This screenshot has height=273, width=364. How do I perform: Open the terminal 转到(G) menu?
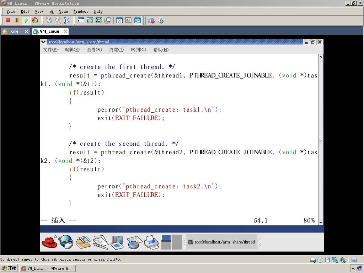(x=138, y=49)
